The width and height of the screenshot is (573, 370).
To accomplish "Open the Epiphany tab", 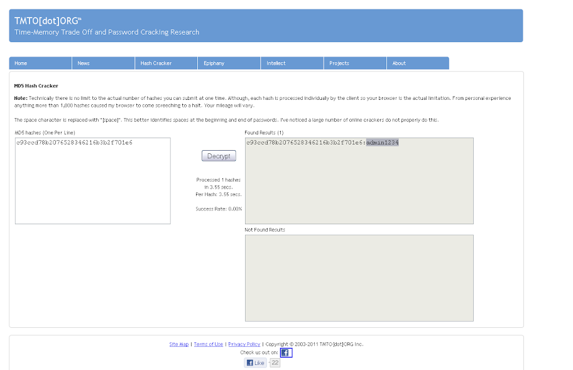I will [x=229, y=63].
